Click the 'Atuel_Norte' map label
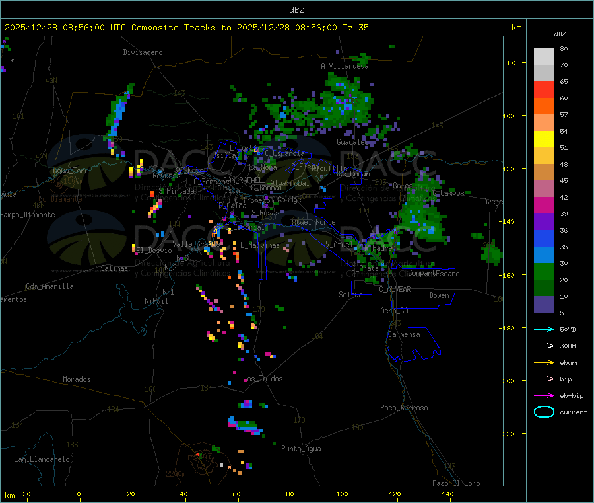This screenshot has width=594, height=503. (x=313, y=222)
